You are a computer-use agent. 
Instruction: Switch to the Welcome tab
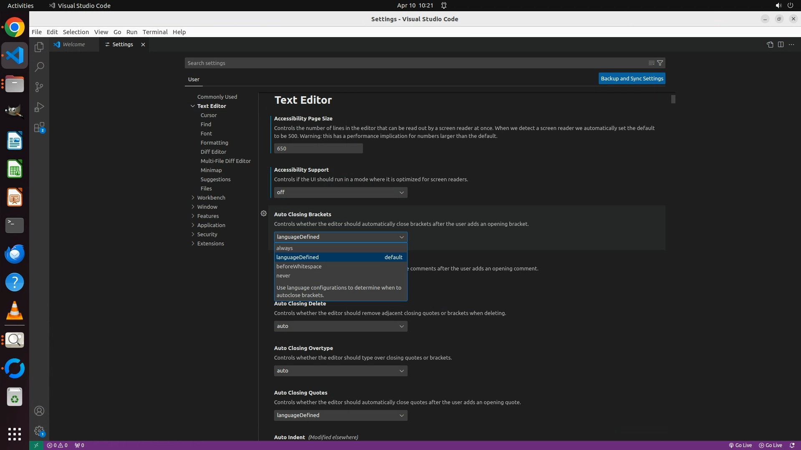click(74, 45)
